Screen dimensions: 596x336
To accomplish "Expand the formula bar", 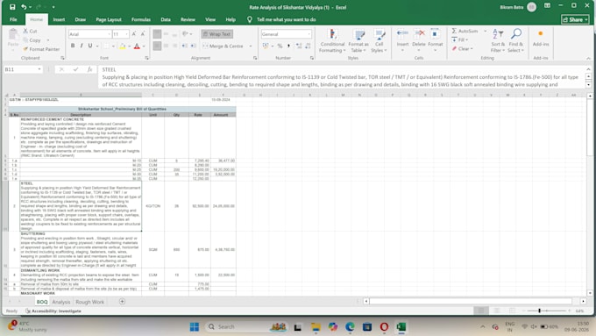I will tap(588, 69).
